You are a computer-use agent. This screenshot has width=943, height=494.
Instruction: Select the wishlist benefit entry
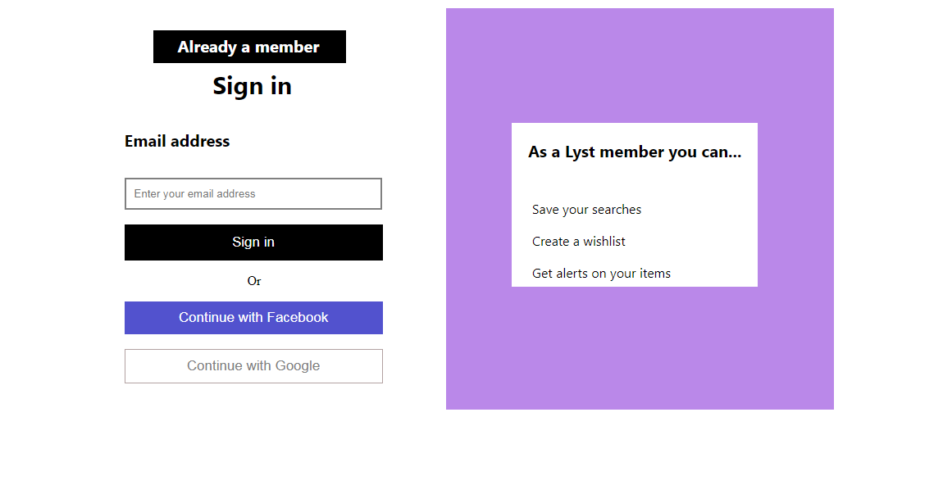(x=578, y=241)
